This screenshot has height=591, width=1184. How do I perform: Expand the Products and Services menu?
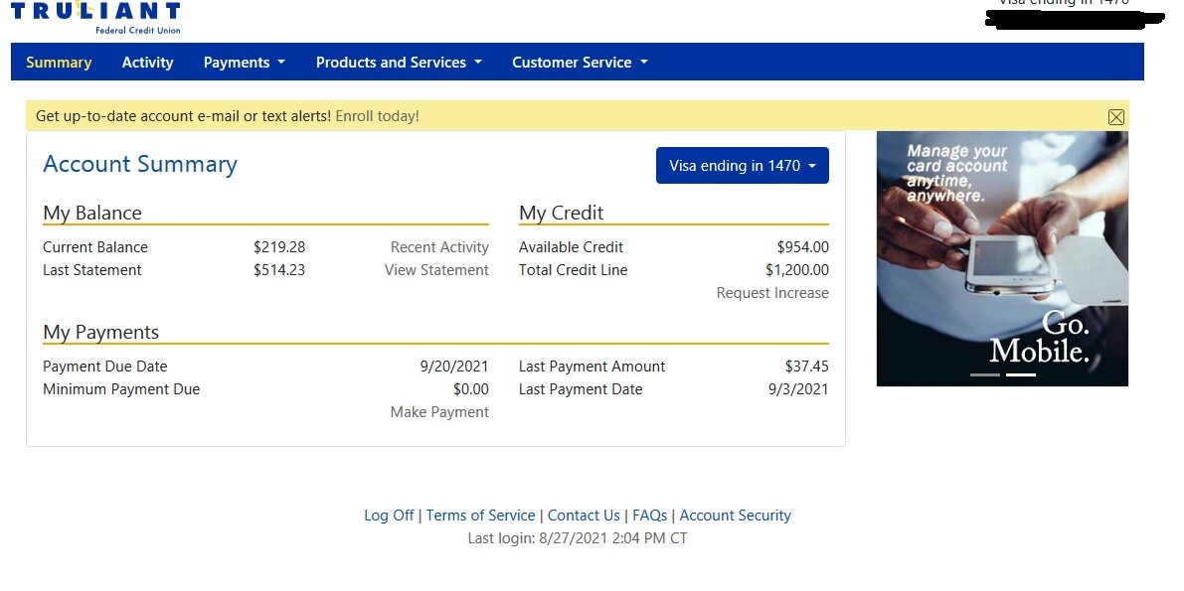pos(398,63)
